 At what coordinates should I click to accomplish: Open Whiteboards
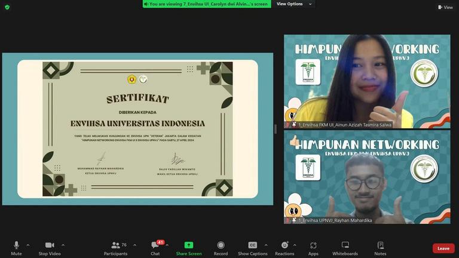[345, 248]
